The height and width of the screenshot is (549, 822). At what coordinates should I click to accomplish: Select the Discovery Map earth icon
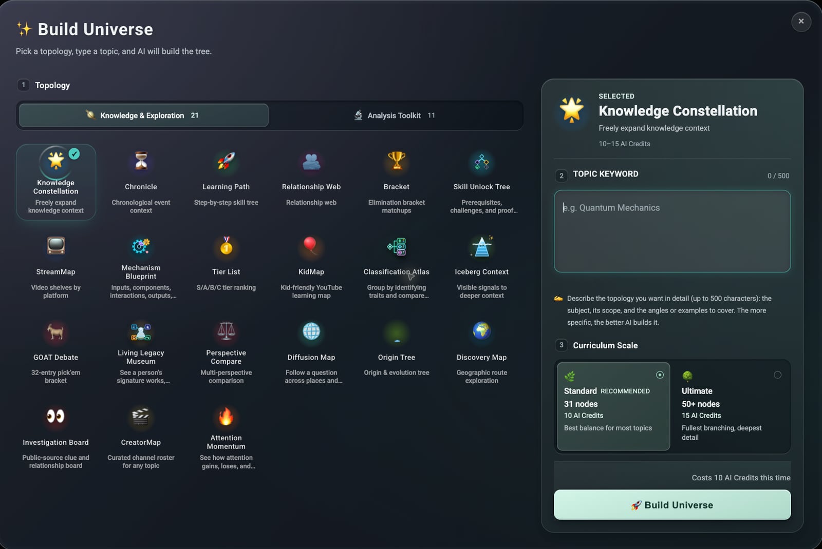(x=482, y=331)
